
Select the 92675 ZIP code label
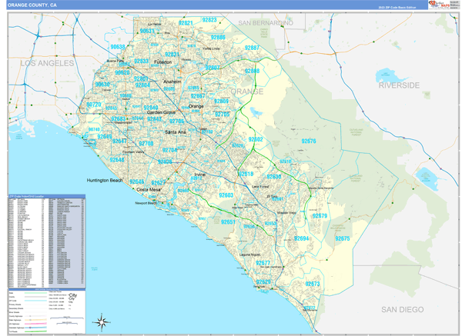(x=342, y=239)
